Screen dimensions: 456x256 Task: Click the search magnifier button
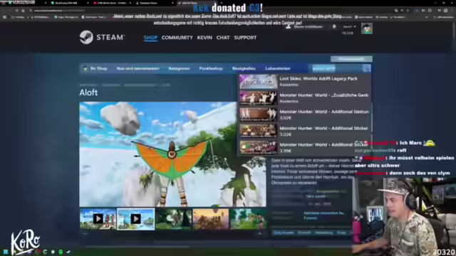click(x=366, y=68)
